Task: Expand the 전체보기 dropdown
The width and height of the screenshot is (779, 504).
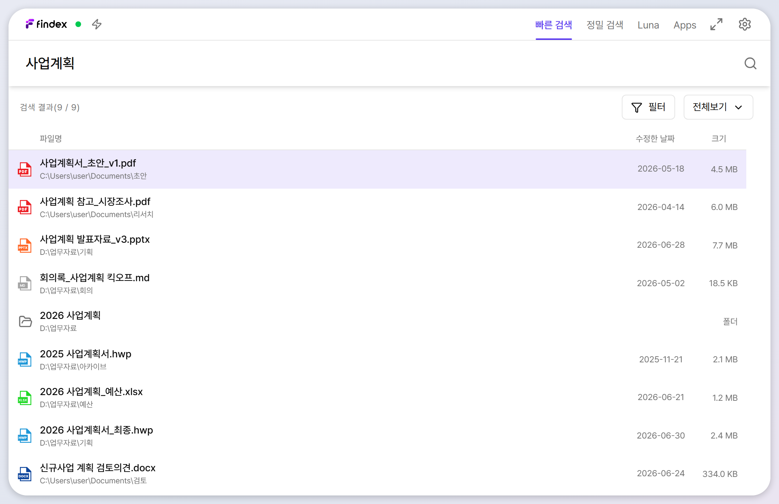Action: pos(718,107)
